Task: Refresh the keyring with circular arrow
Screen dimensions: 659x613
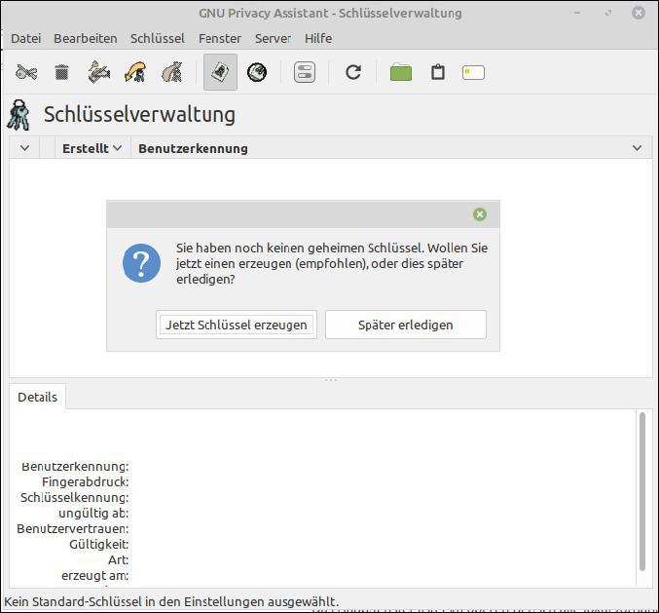Action: click(353, 72)
